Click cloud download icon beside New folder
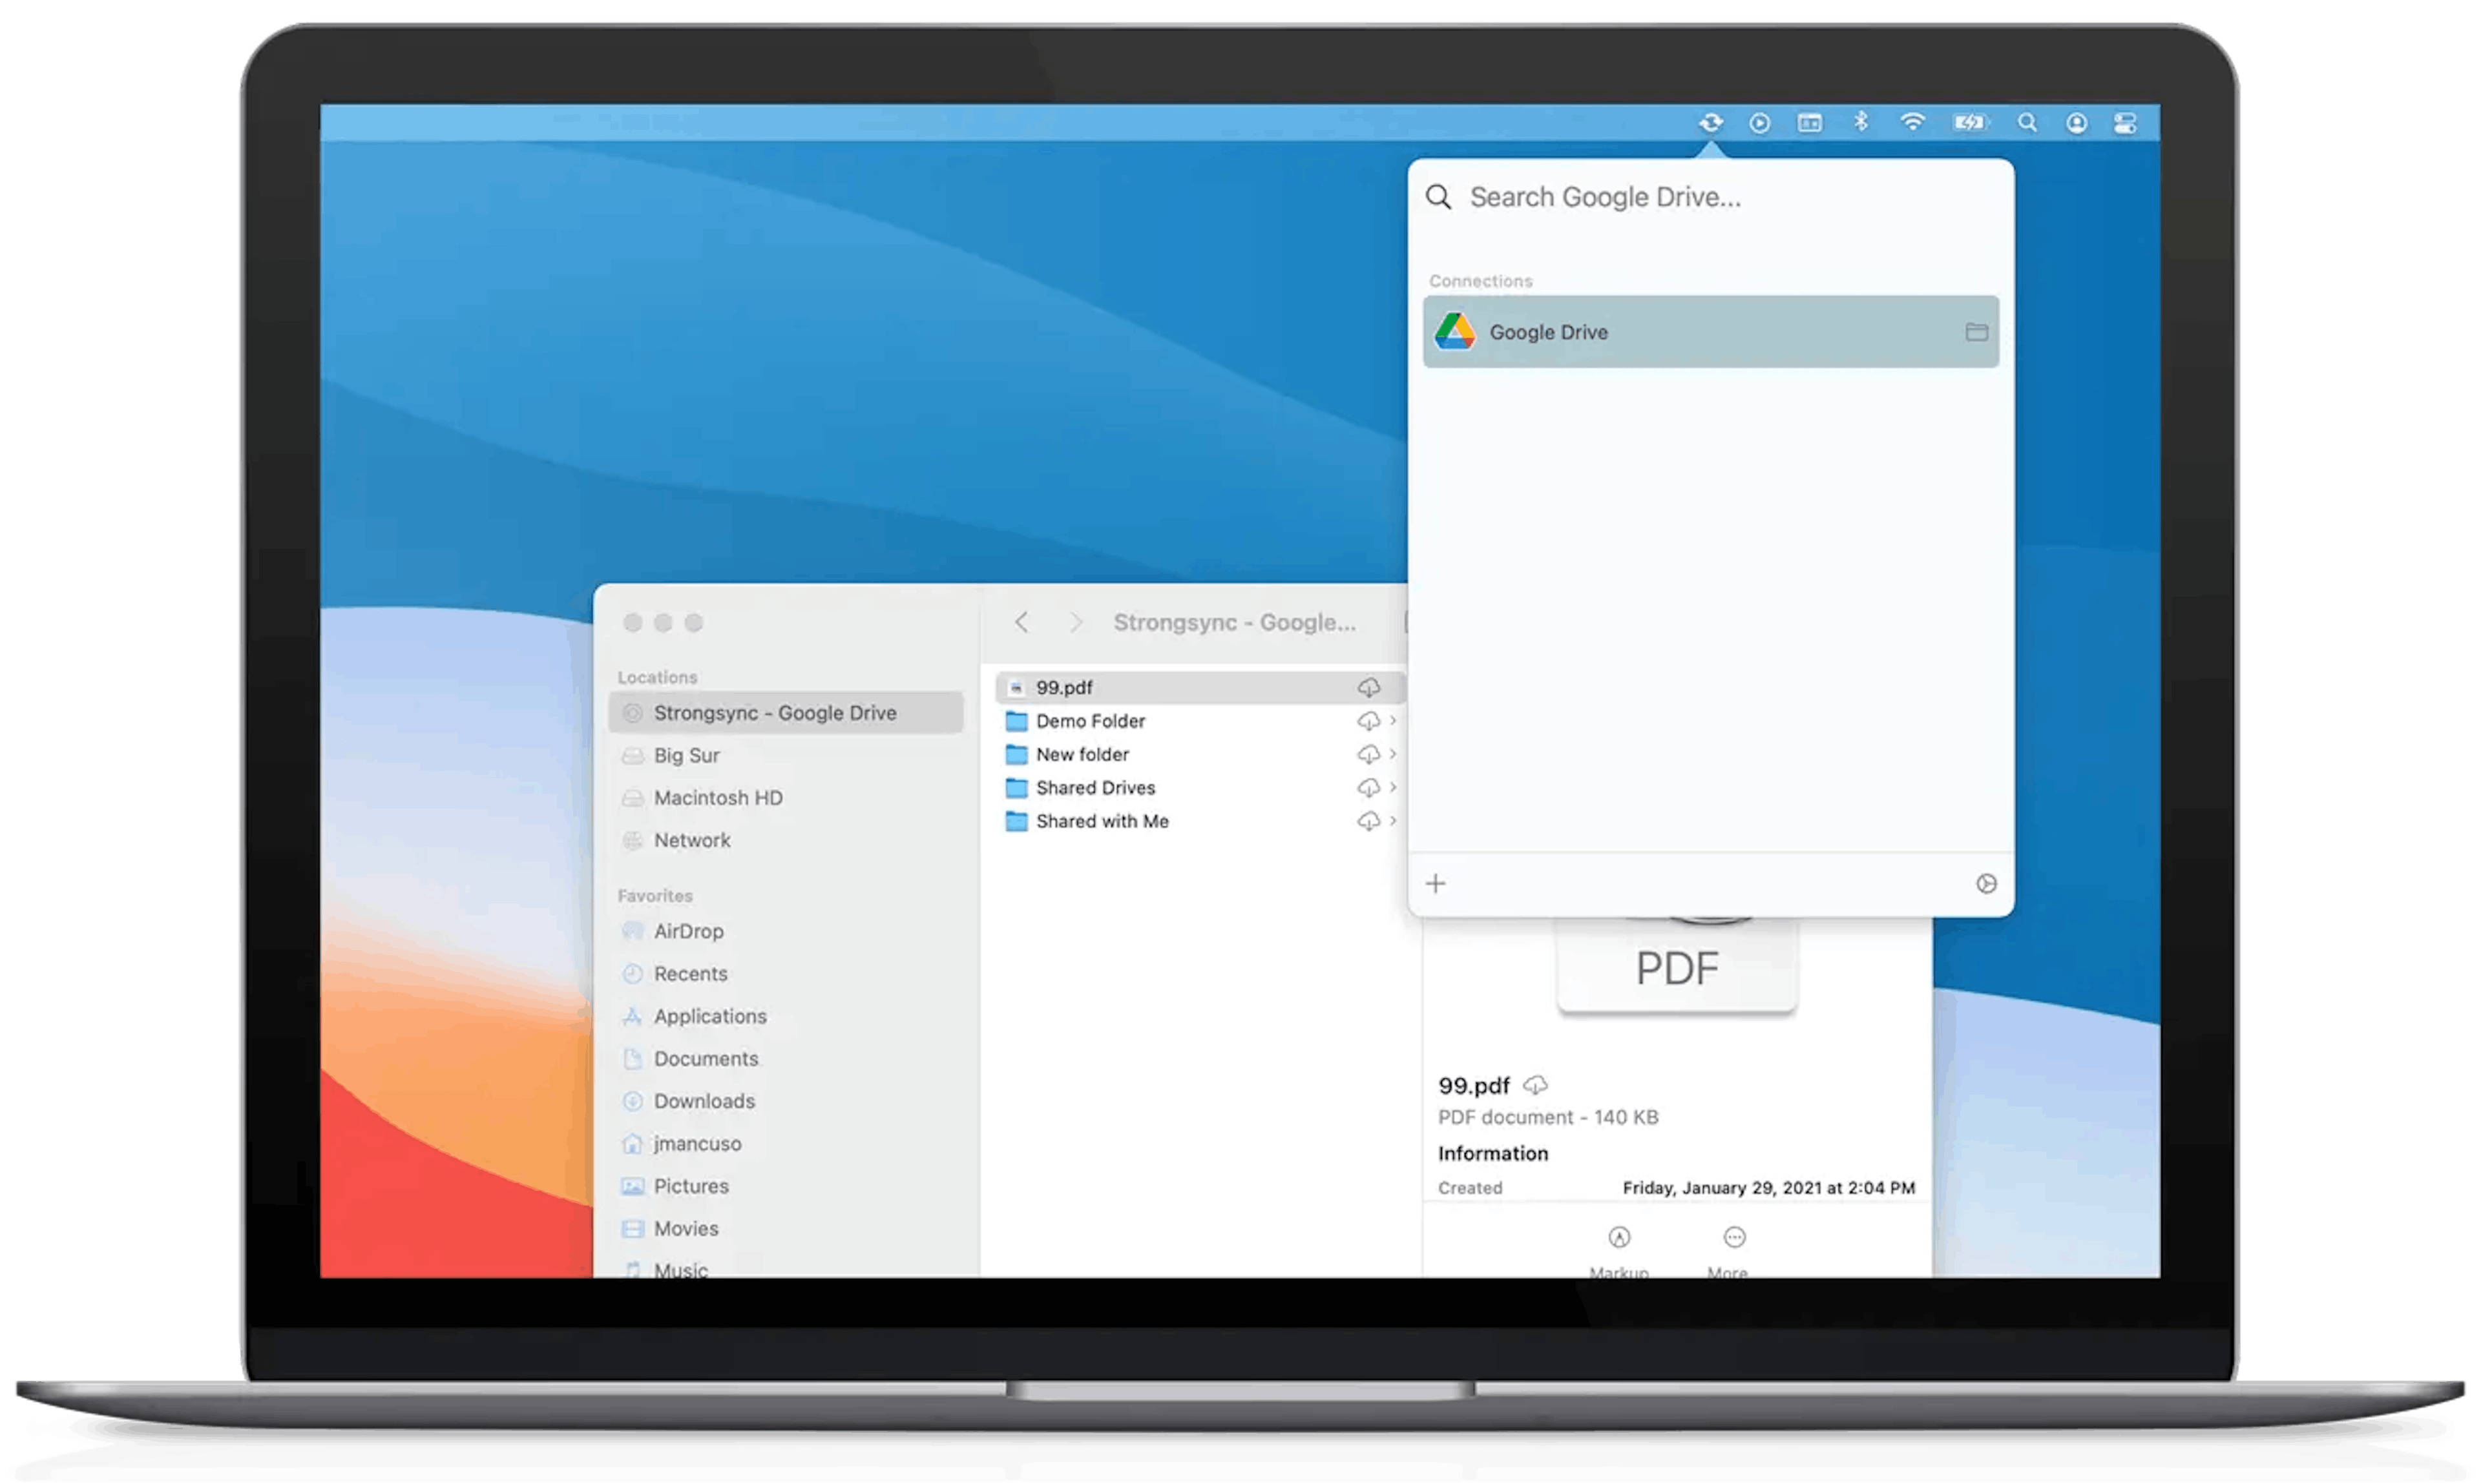This screenshot has height=1484, width=2481. tap(1368, 754)
